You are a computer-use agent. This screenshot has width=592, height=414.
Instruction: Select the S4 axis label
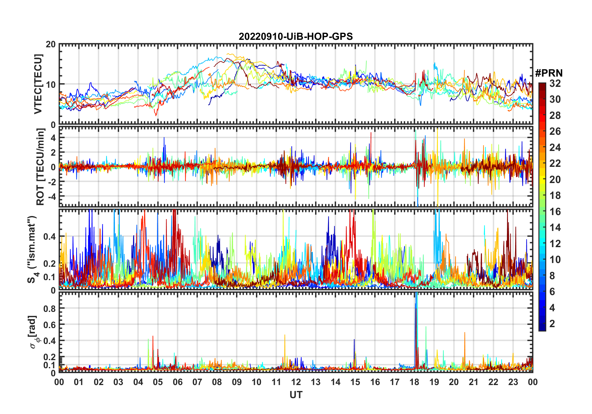click(32, 249)
